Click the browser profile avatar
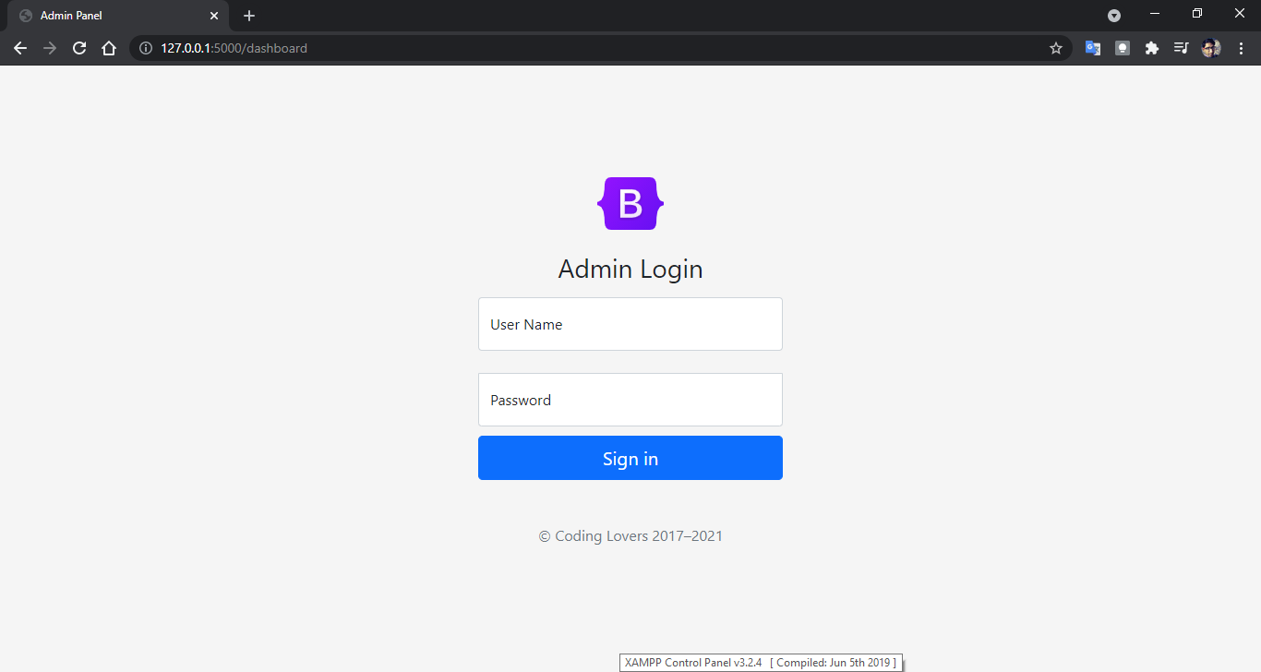 point(1210,48)
